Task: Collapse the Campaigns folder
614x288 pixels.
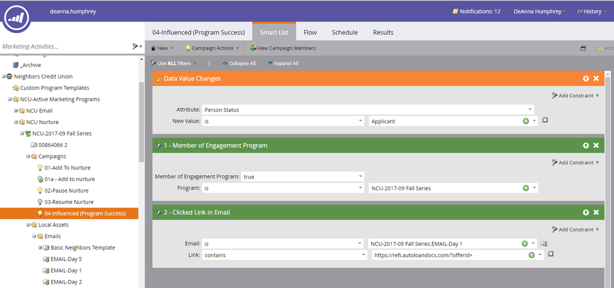Action: [28, 157]
